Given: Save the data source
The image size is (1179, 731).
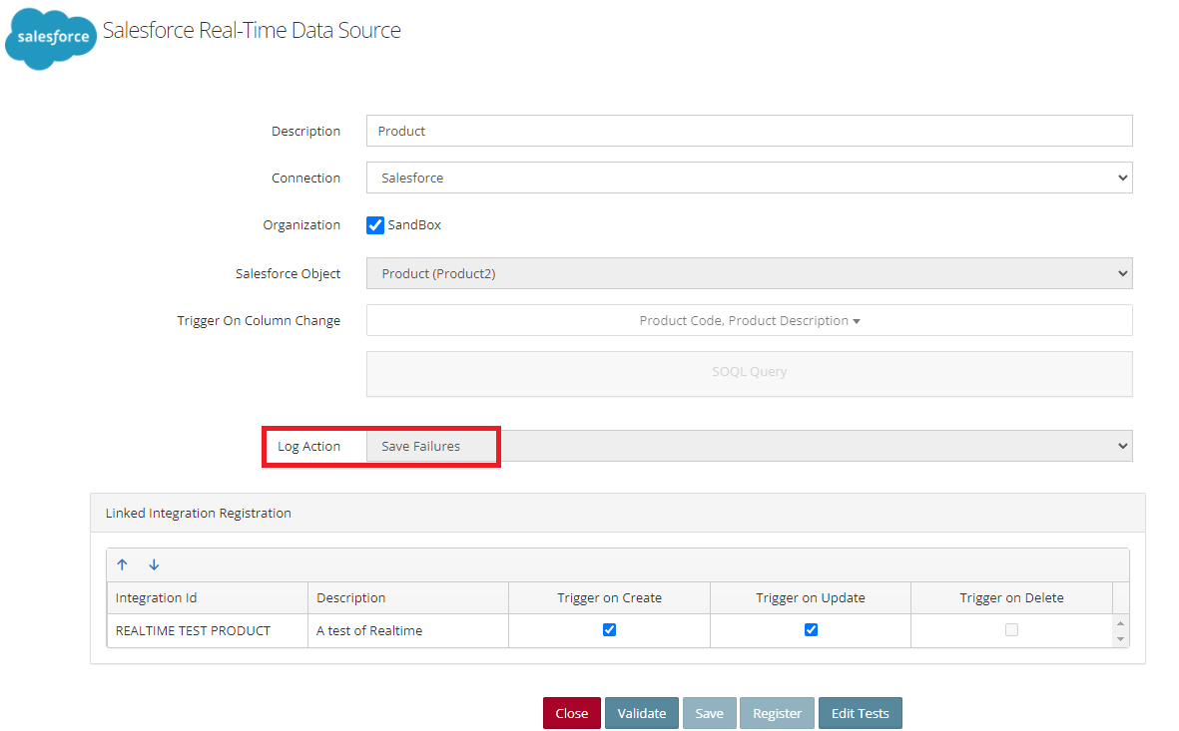Looking at the screenshot, I should [709, 713].
